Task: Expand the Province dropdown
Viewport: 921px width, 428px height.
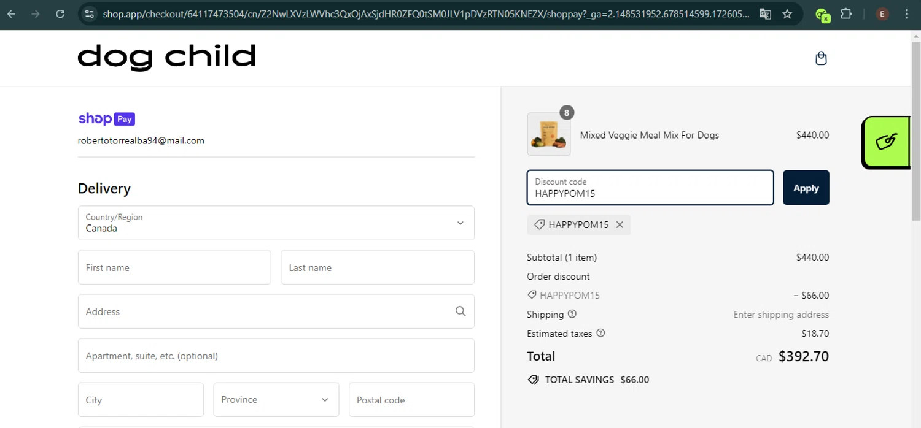Action: point(276,400)
